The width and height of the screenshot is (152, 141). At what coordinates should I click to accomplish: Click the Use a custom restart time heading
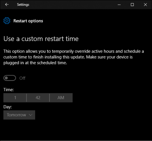tap(41, 39)
